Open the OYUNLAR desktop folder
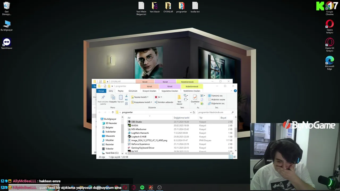The width and height of the screenshot is (340, 191). point(168,7)
